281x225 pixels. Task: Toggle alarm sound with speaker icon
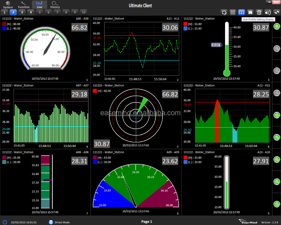tap(268, 12)
